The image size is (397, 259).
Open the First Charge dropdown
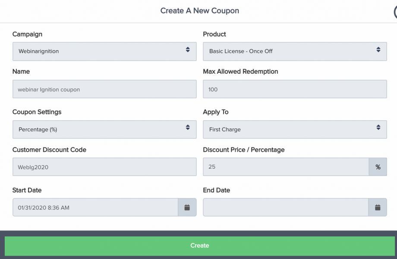click(x=295, y=129)
